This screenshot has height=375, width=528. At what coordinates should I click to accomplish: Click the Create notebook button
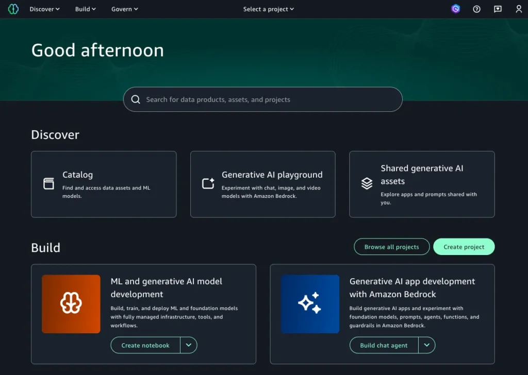tap(145, 345)
